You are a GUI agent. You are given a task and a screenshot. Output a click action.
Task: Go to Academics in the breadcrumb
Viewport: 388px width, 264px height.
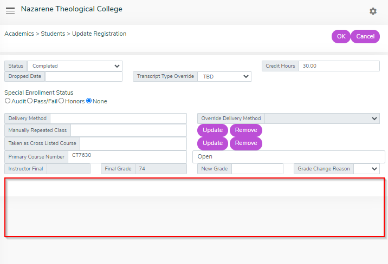coord(19,34)
